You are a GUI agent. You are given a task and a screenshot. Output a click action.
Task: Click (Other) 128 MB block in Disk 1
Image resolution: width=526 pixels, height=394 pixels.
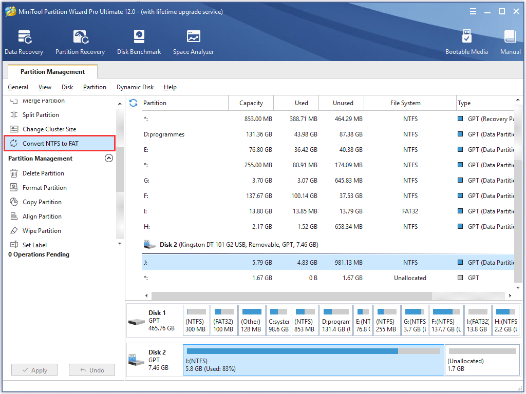pos(251,321)
